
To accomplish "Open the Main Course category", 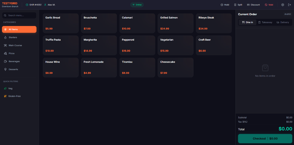I will [19, 45].
